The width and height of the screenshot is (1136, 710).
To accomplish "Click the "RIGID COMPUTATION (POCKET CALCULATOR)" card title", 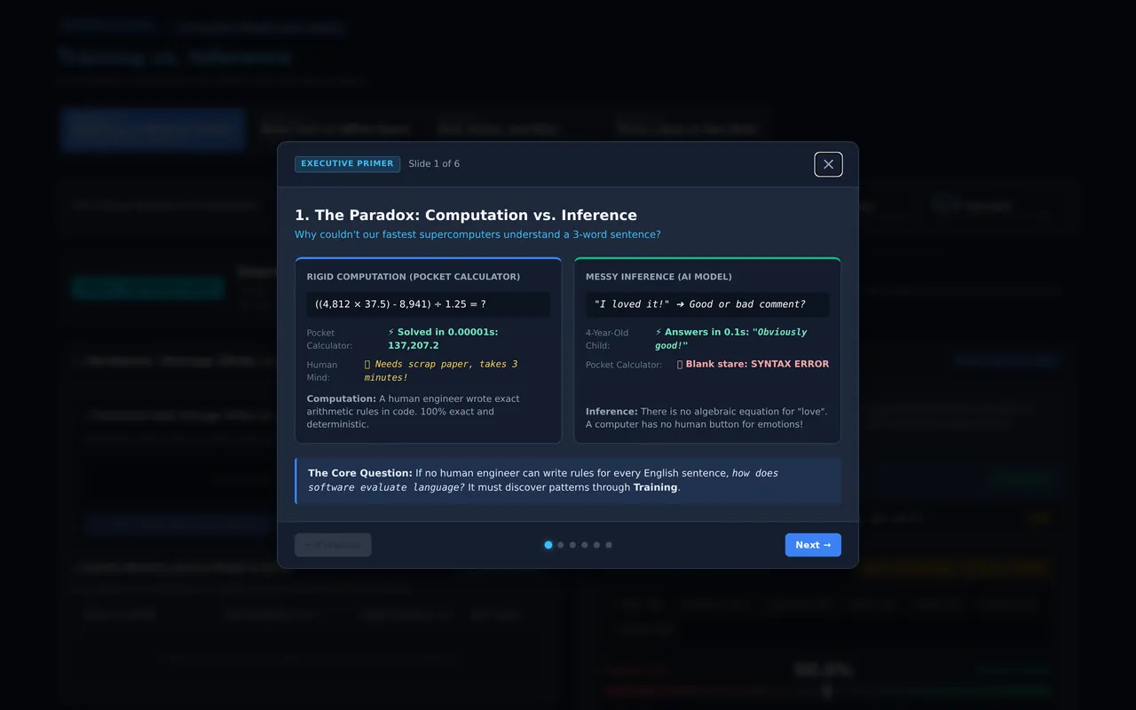I will pyautogui.click(x=414, y=277).
